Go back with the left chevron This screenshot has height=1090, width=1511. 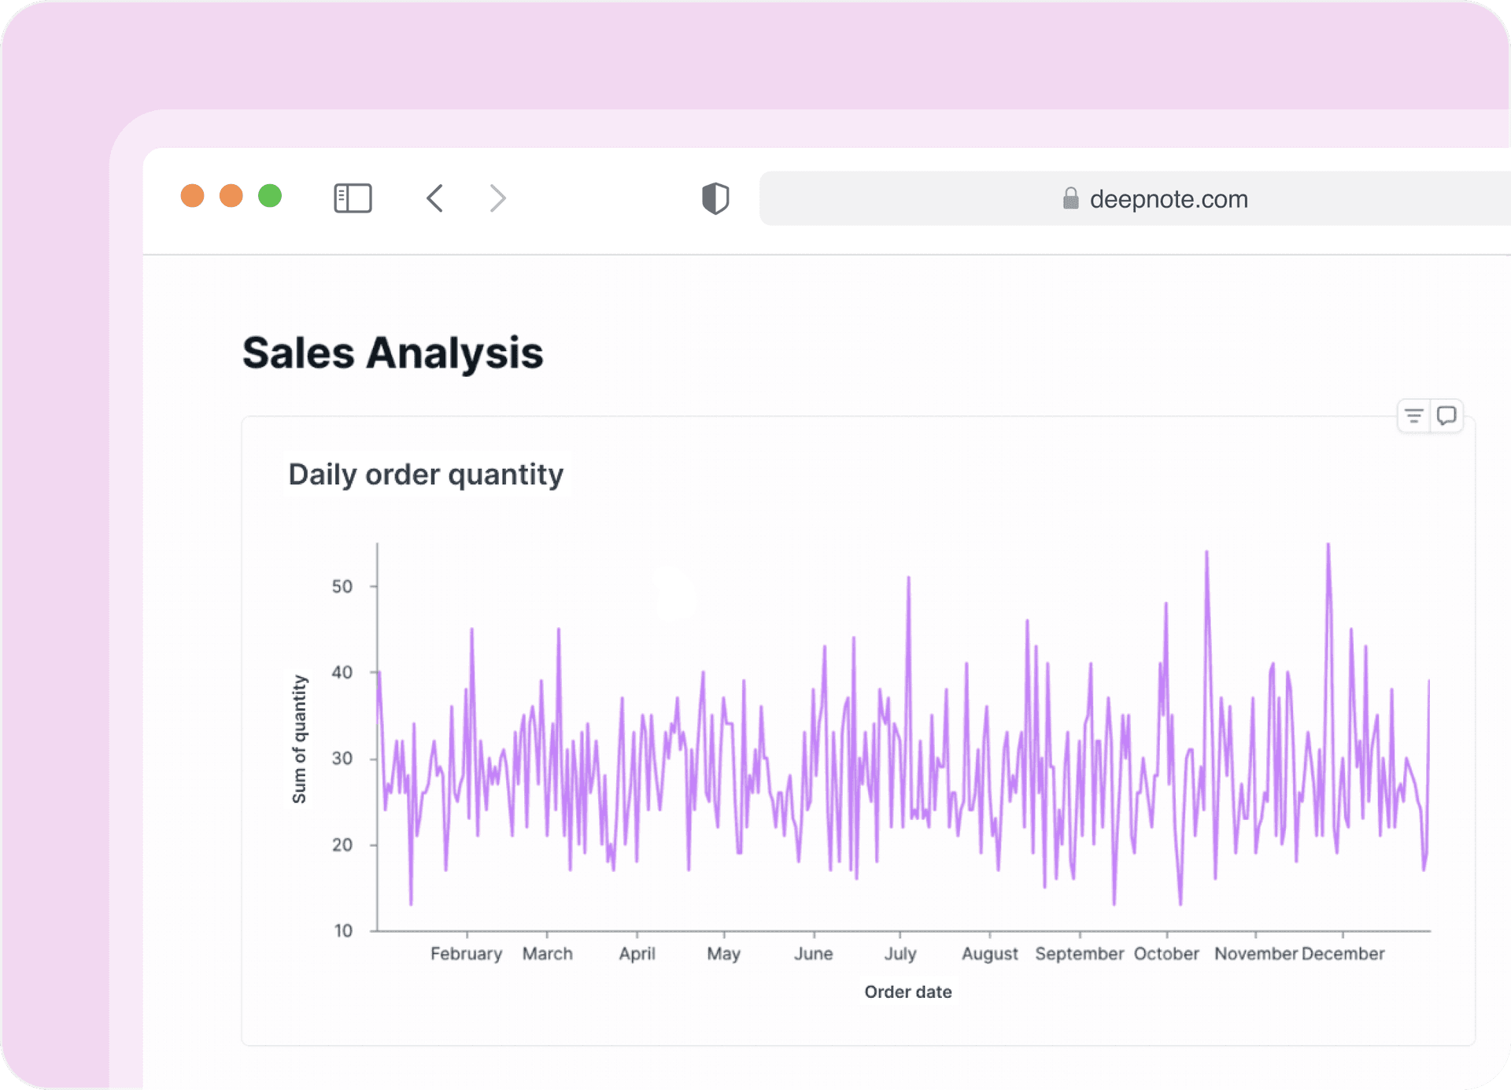435,198
